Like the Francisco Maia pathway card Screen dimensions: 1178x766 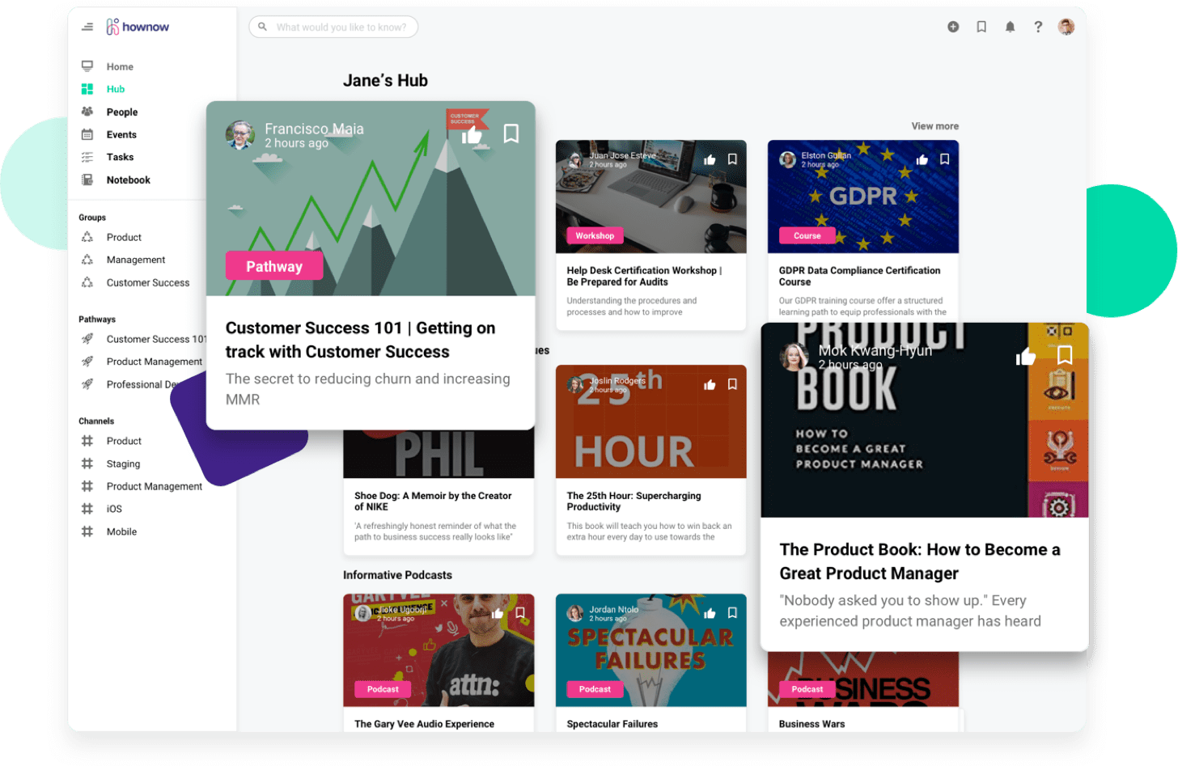point(472,135)
